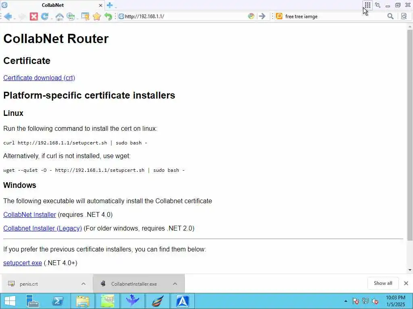The image size is (413, 309).
Task: Click the CollabNet tab favicon
Action: pos(4,5)
